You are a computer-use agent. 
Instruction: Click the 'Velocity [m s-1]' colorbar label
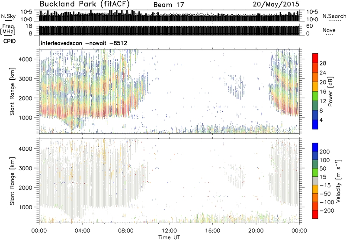pos(338,181)
